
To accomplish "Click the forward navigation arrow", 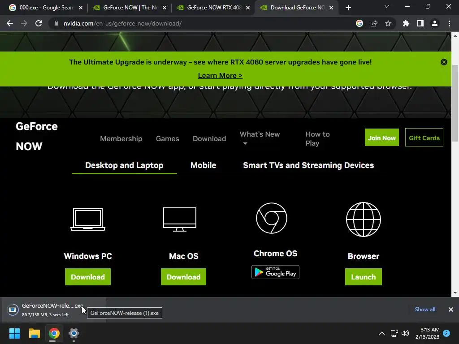I will 24,23.
